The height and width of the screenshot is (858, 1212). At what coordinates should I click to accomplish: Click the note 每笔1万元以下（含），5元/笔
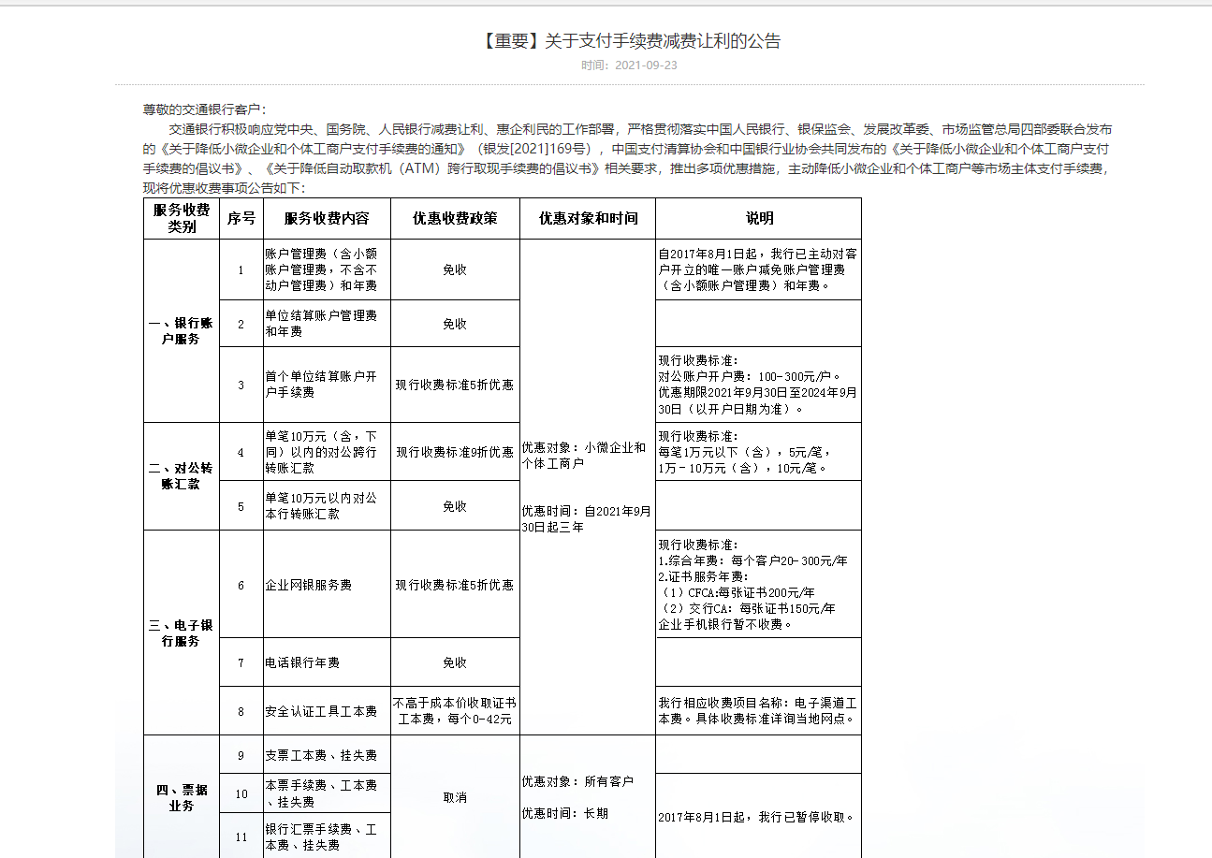click(x=745, y=452)
